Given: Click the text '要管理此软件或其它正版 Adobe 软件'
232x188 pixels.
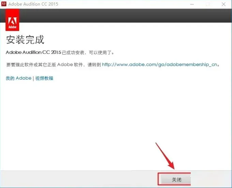Looking at the screenshot, I should [44, 65].
